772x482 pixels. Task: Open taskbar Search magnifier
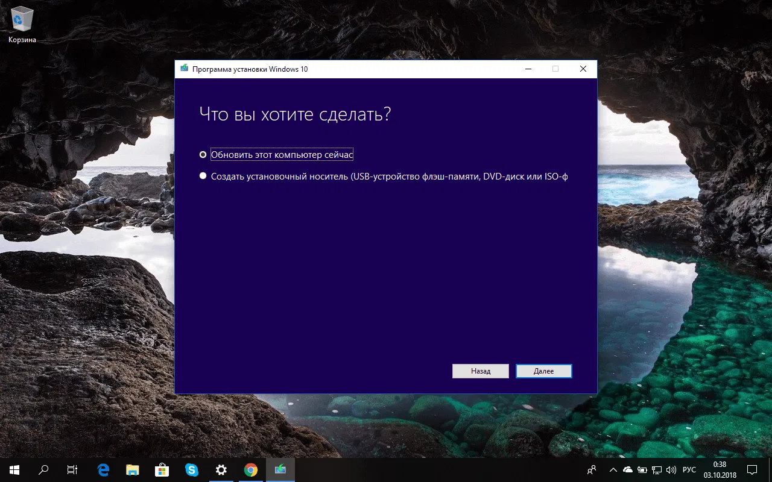pyautogui.click(x=43, y=470)
